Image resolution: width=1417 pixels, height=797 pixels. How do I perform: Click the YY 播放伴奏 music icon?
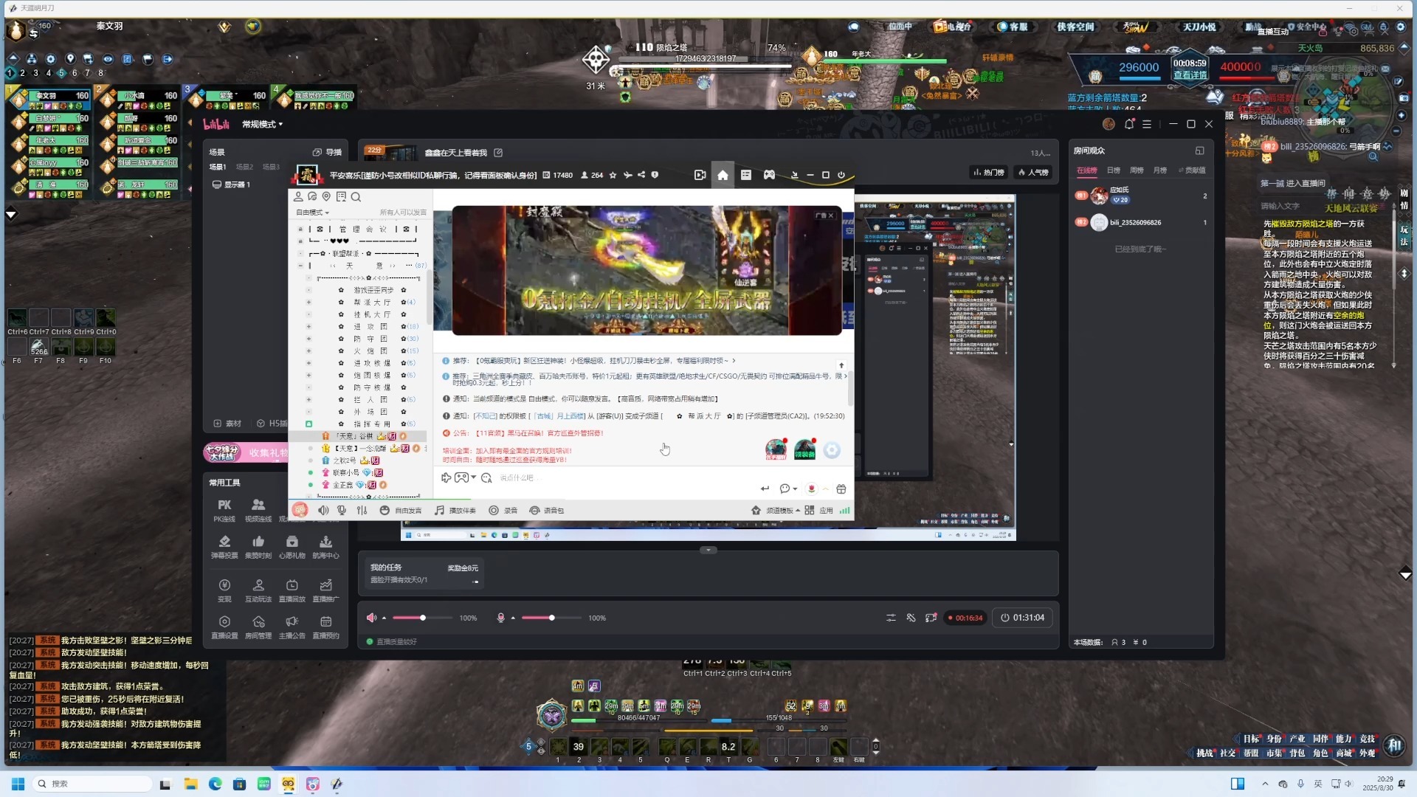click(x=455, y=511)
